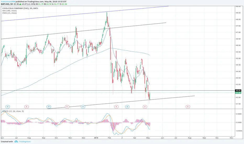This screenshot has width=244, height=144.
Task: Click the 2018 label on the time axis
Action: click(x=96, y=138)
